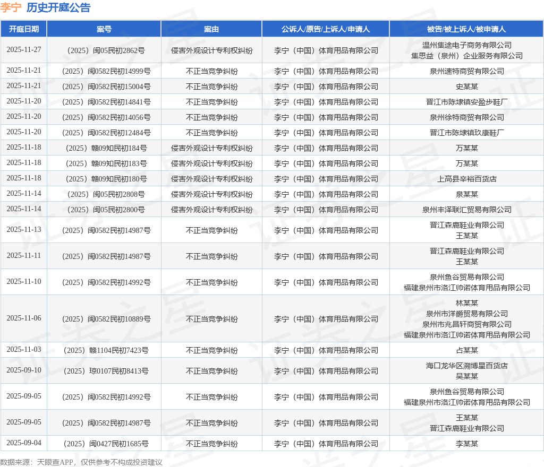Click the date cell 2025-11-10
This screenshot has height=467, width=544.
pyautogui.click(x=23, y=282)
